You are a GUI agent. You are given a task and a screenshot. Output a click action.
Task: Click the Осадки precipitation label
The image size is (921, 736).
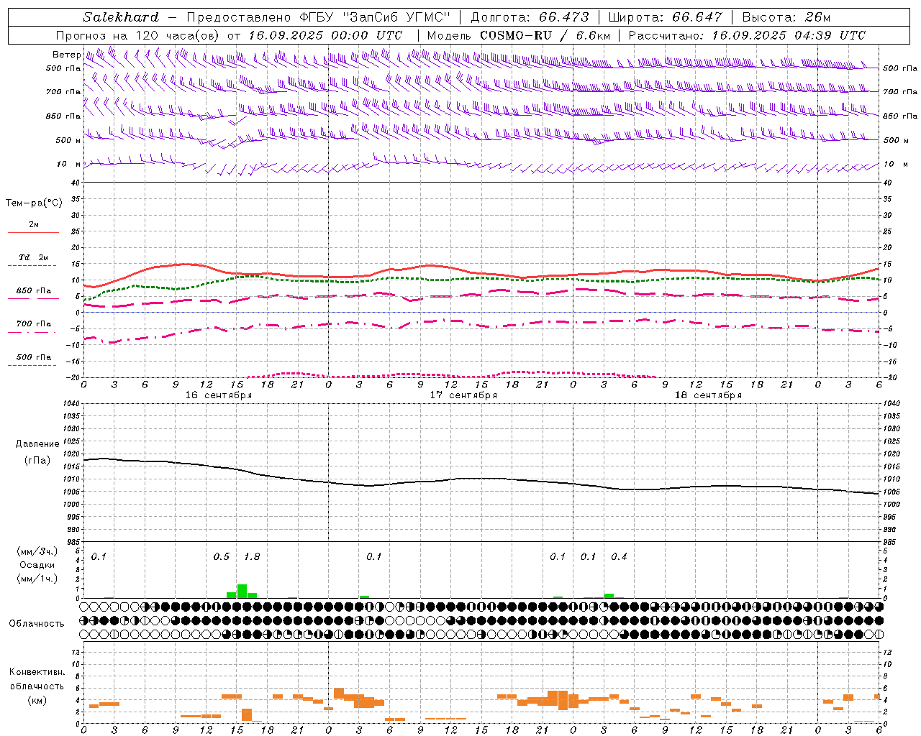(x=37, y=565)
